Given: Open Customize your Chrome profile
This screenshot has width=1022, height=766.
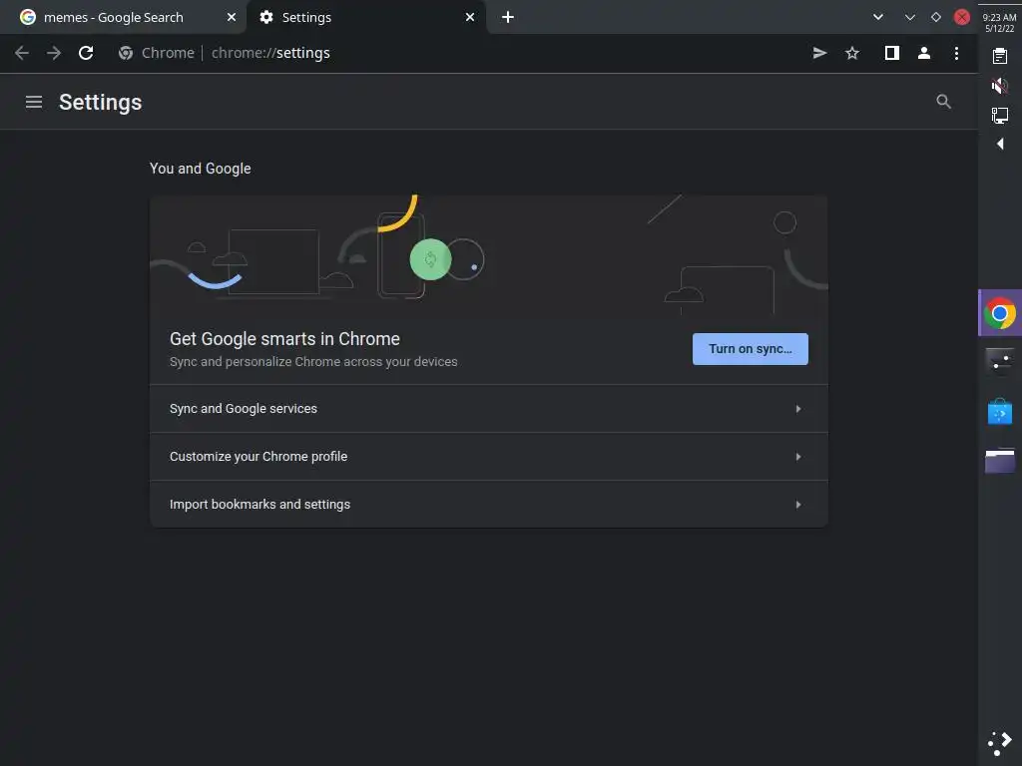Looking at the screenshot, I should tap(489, 456).
